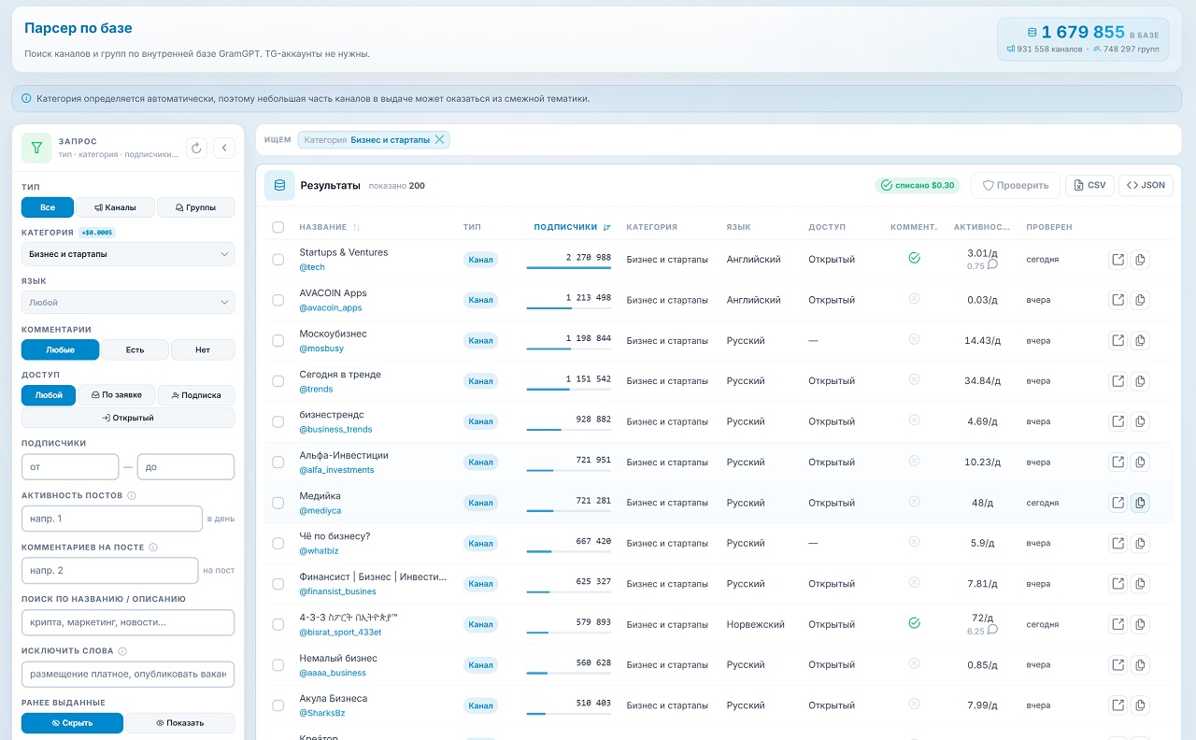Export results as JSON
Image resolution: width=1196 pixels, height=740 pixels.
click(1146, 185)
